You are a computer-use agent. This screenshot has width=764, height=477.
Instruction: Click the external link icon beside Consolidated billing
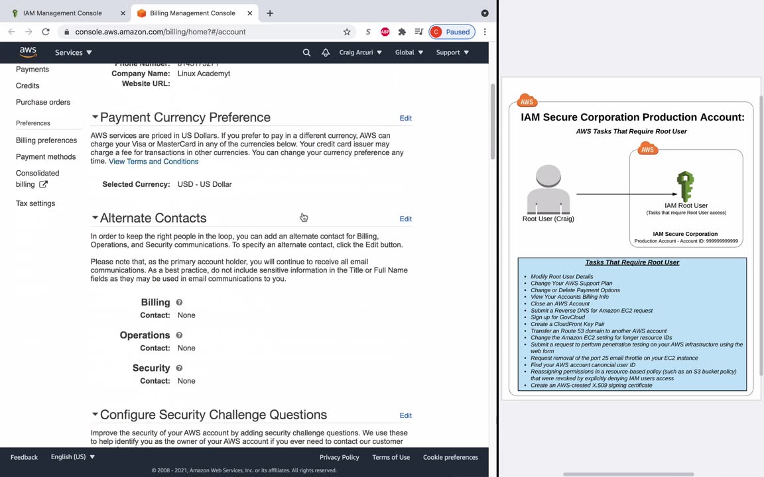click(x=43, y=184)
